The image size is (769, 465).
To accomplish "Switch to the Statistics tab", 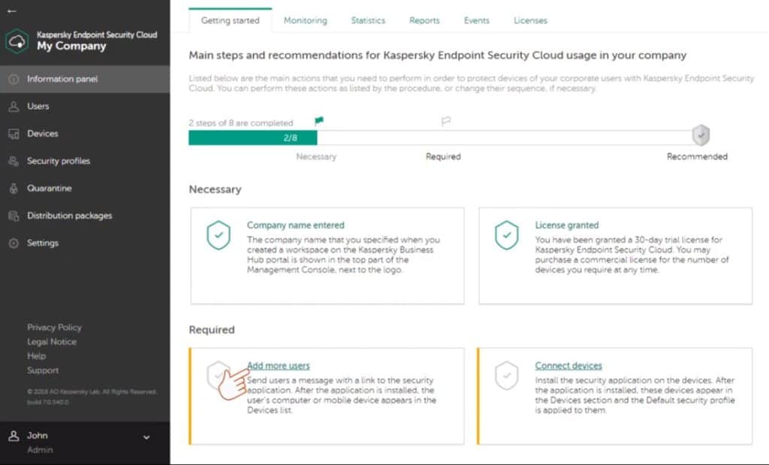I will (x=368, y=20).
